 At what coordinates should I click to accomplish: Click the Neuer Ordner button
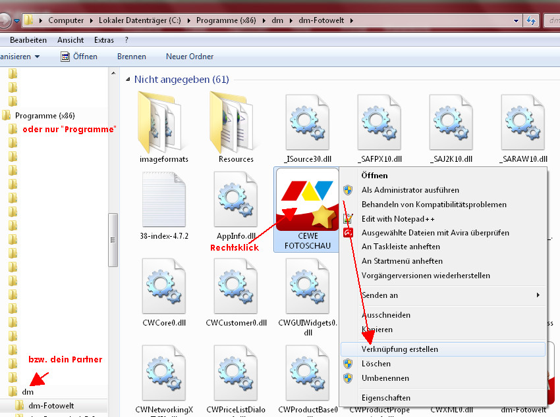(x=190, y=57)
